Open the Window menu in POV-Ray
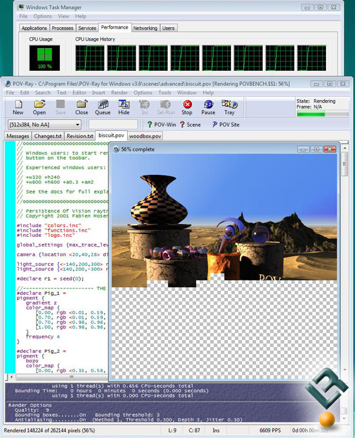The width and height of the screenshot is (355, 438). pyautogui.click(x=187, y=92)
